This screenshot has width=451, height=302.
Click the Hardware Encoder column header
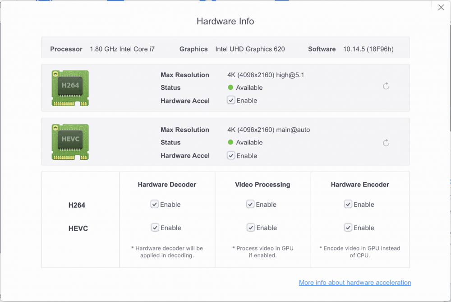point(360,185)
